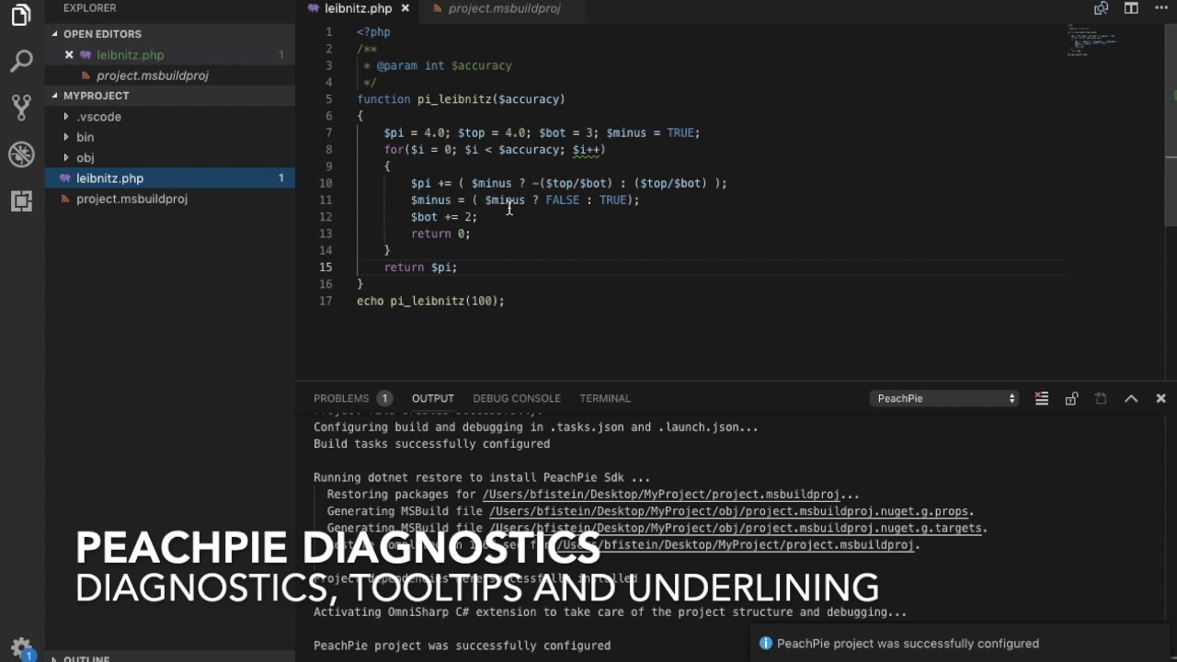
Task: Close leibnitz.php in Open Editors list
Action: pos(69,55)
